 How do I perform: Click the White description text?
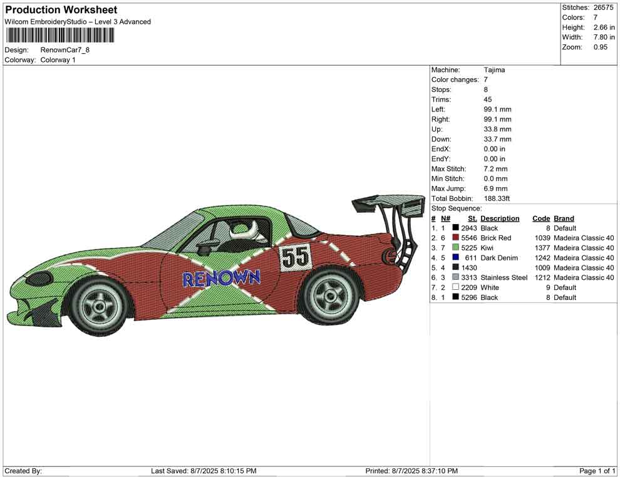[x=490, y=287]
